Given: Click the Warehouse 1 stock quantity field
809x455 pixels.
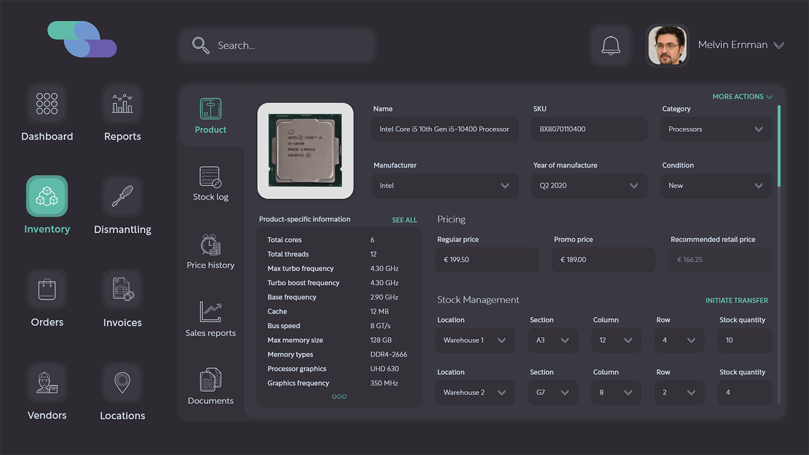Looking at the screenshot, I should click(745, 341).
